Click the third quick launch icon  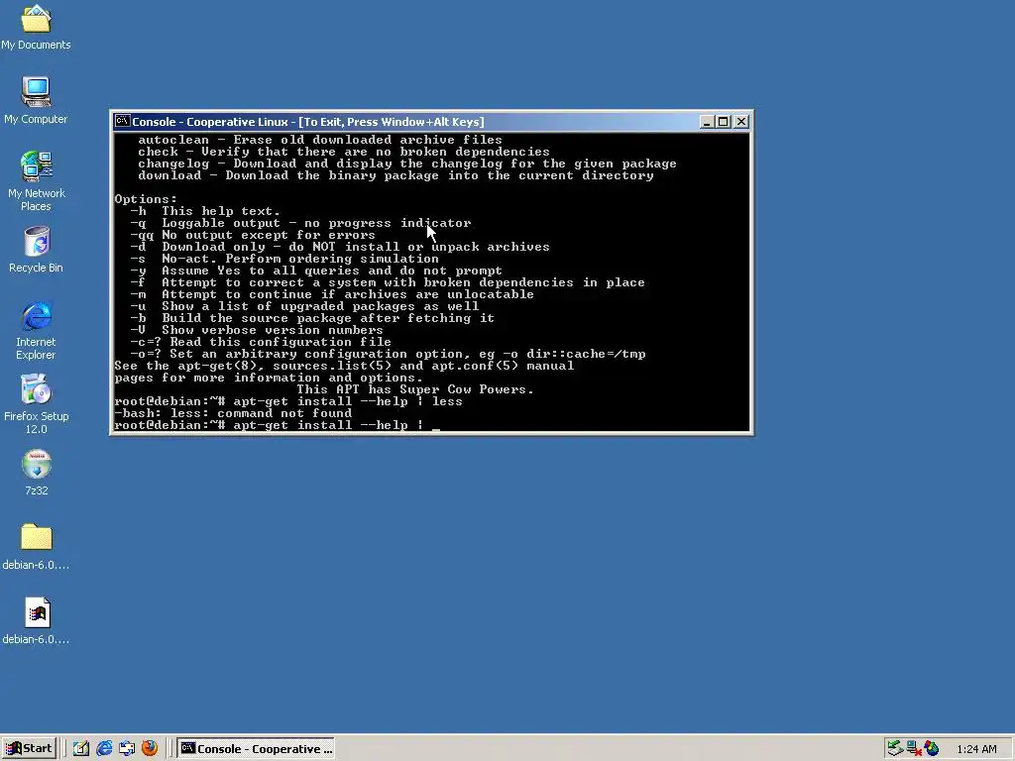(x=127, y=749)
